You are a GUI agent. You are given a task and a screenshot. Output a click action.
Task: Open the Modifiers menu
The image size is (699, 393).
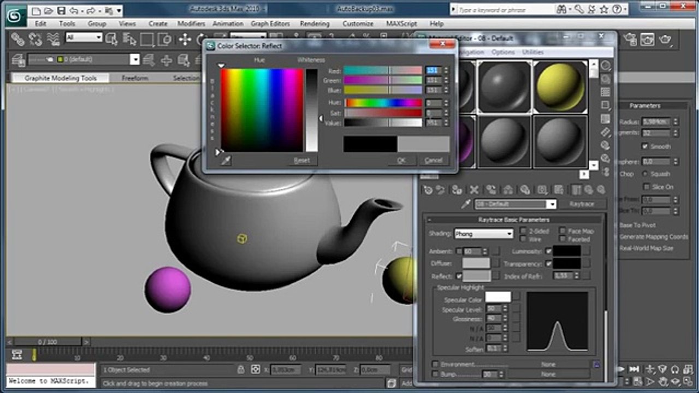pyautogui.click(x=191, y=24)
